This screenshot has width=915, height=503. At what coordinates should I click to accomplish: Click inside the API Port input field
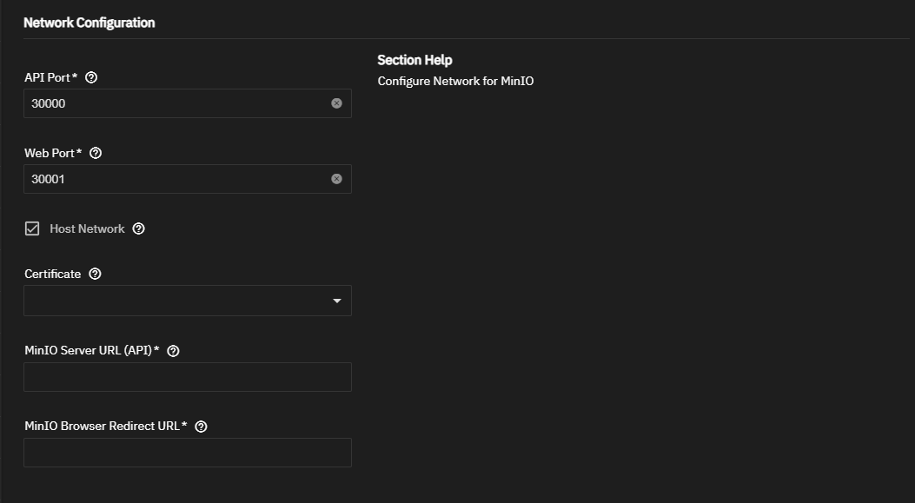point(174,103)
